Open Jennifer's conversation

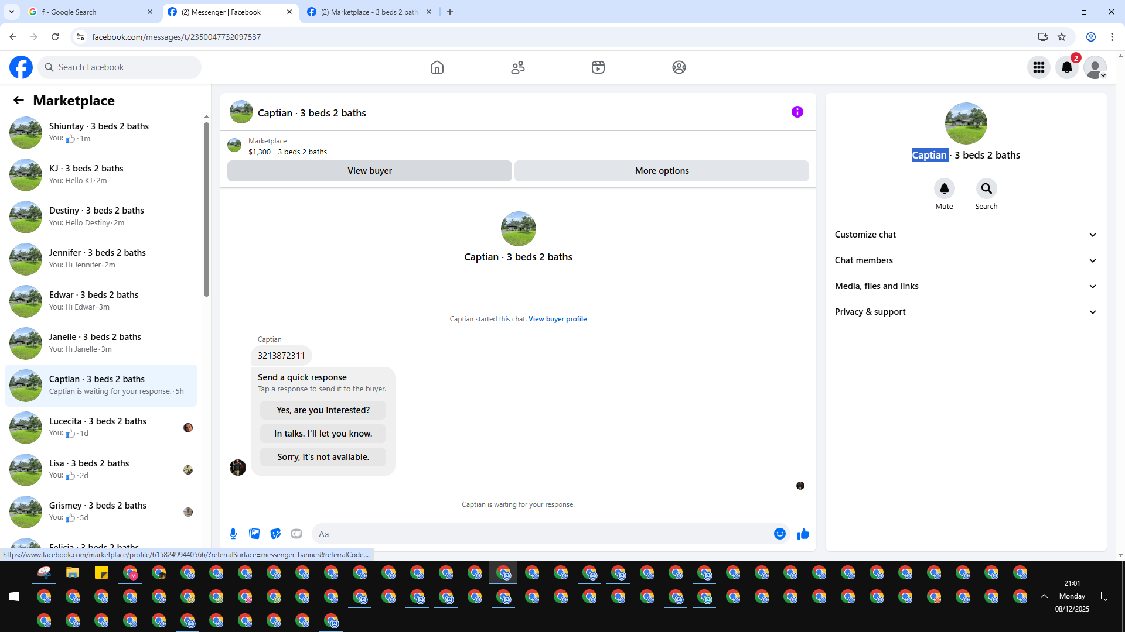point(101,259)
